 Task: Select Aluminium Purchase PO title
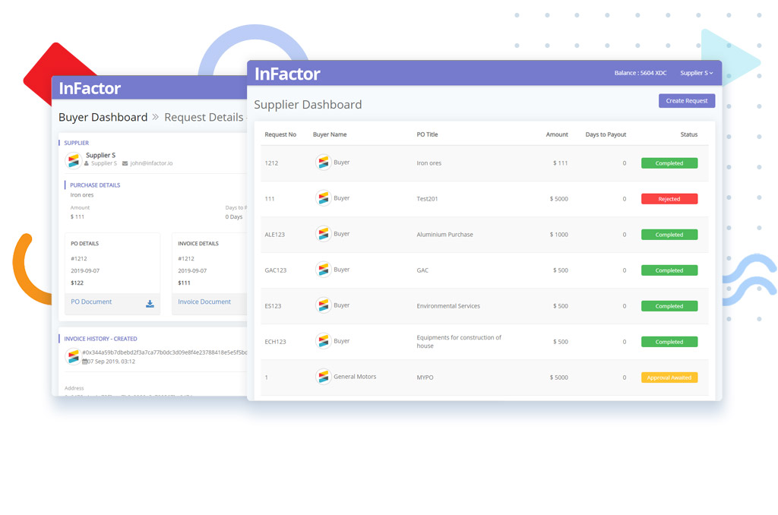444,235
